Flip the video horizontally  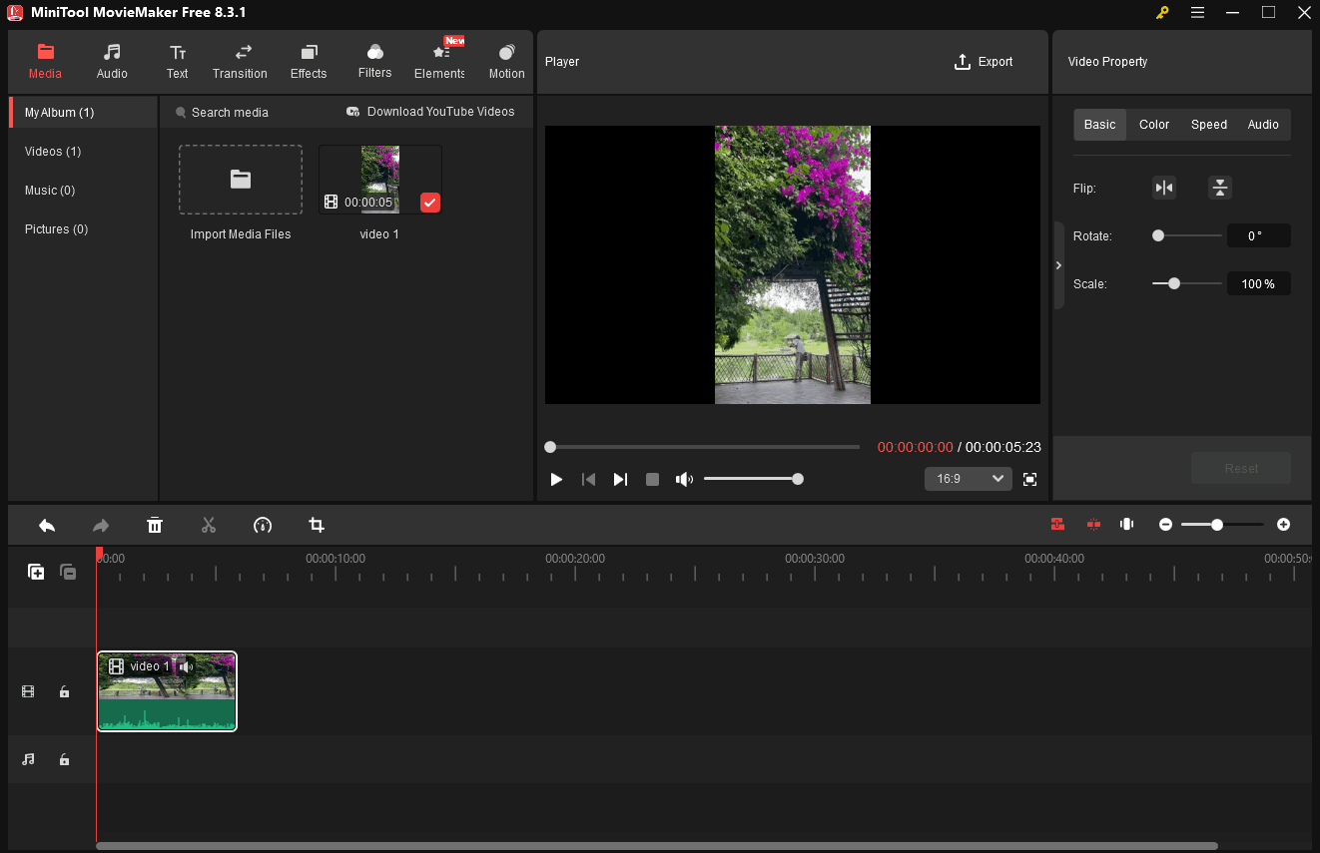(x=1163, y=187)
